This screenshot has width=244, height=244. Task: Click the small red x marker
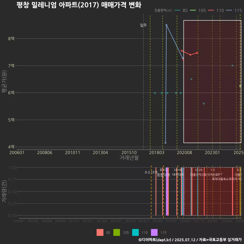[x=182, y=60]
